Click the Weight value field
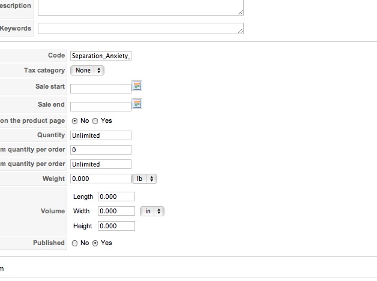This screenshot has width=377, height=281. 101,179
